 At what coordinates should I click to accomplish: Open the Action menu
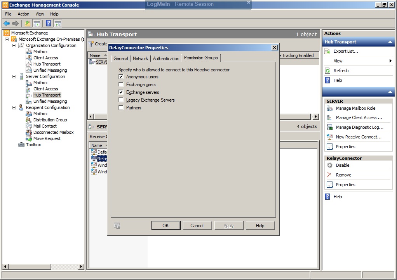tap(24, 14)
